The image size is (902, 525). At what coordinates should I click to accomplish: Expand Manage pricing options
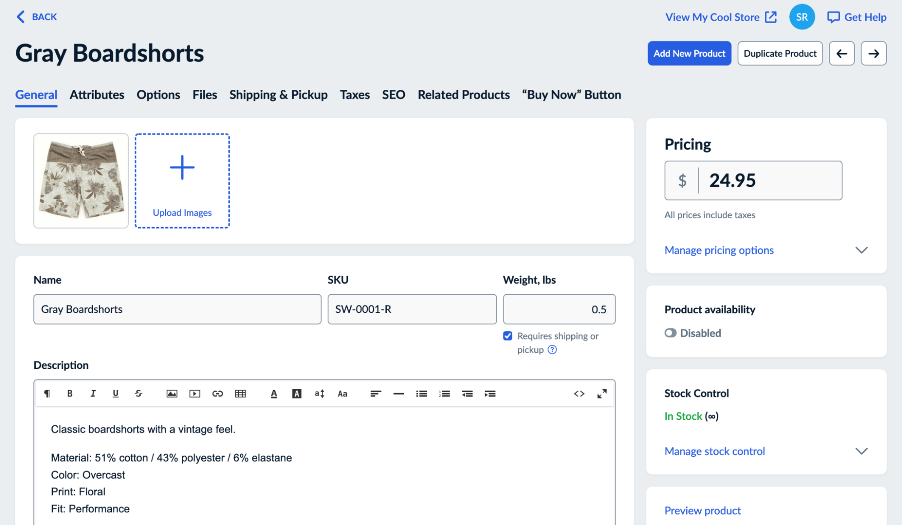(719, 250)
